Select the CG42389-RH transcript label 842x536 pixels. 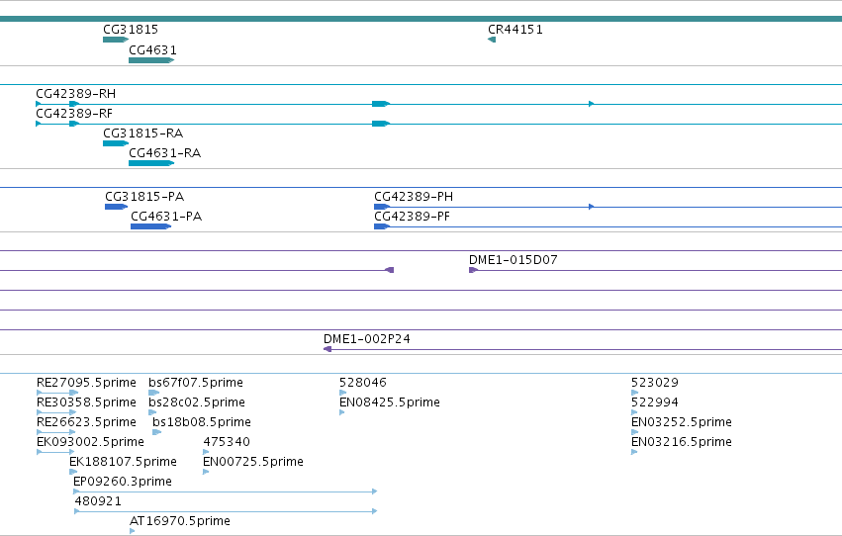pos(76,94)
